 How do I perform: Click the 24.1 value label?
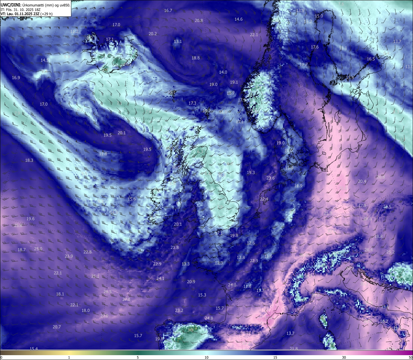click(160, 278)
